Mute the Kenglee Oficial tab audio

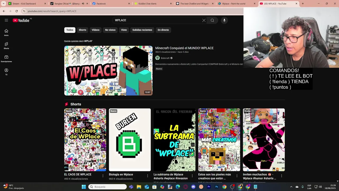tap(83, 4)
